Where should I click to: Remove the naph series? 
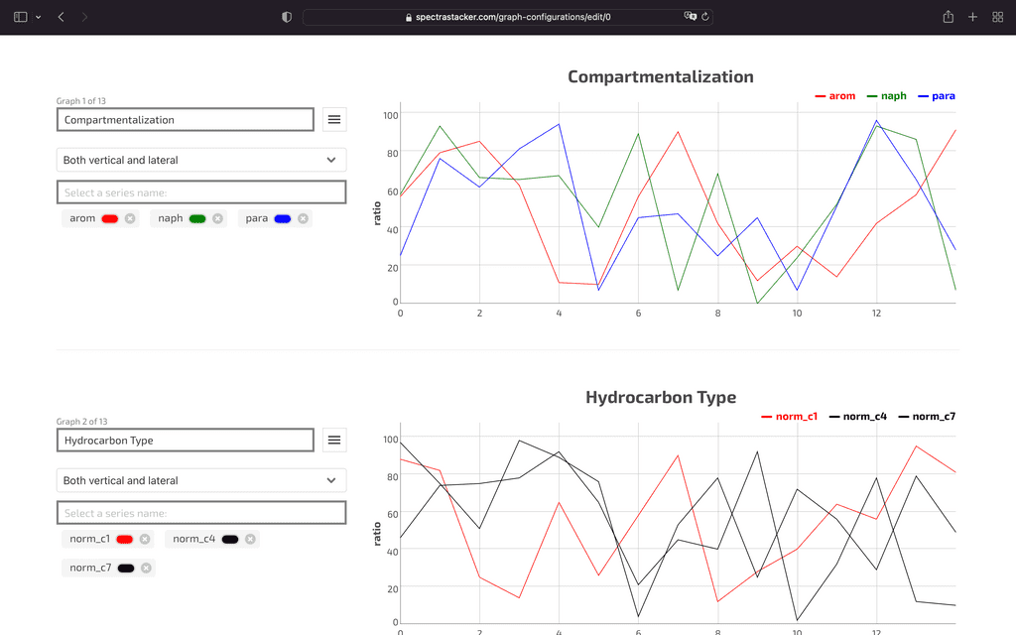pos(217,218)
